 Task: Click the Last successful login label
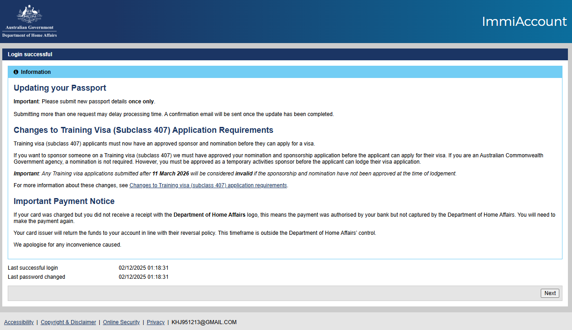point(33,268)
